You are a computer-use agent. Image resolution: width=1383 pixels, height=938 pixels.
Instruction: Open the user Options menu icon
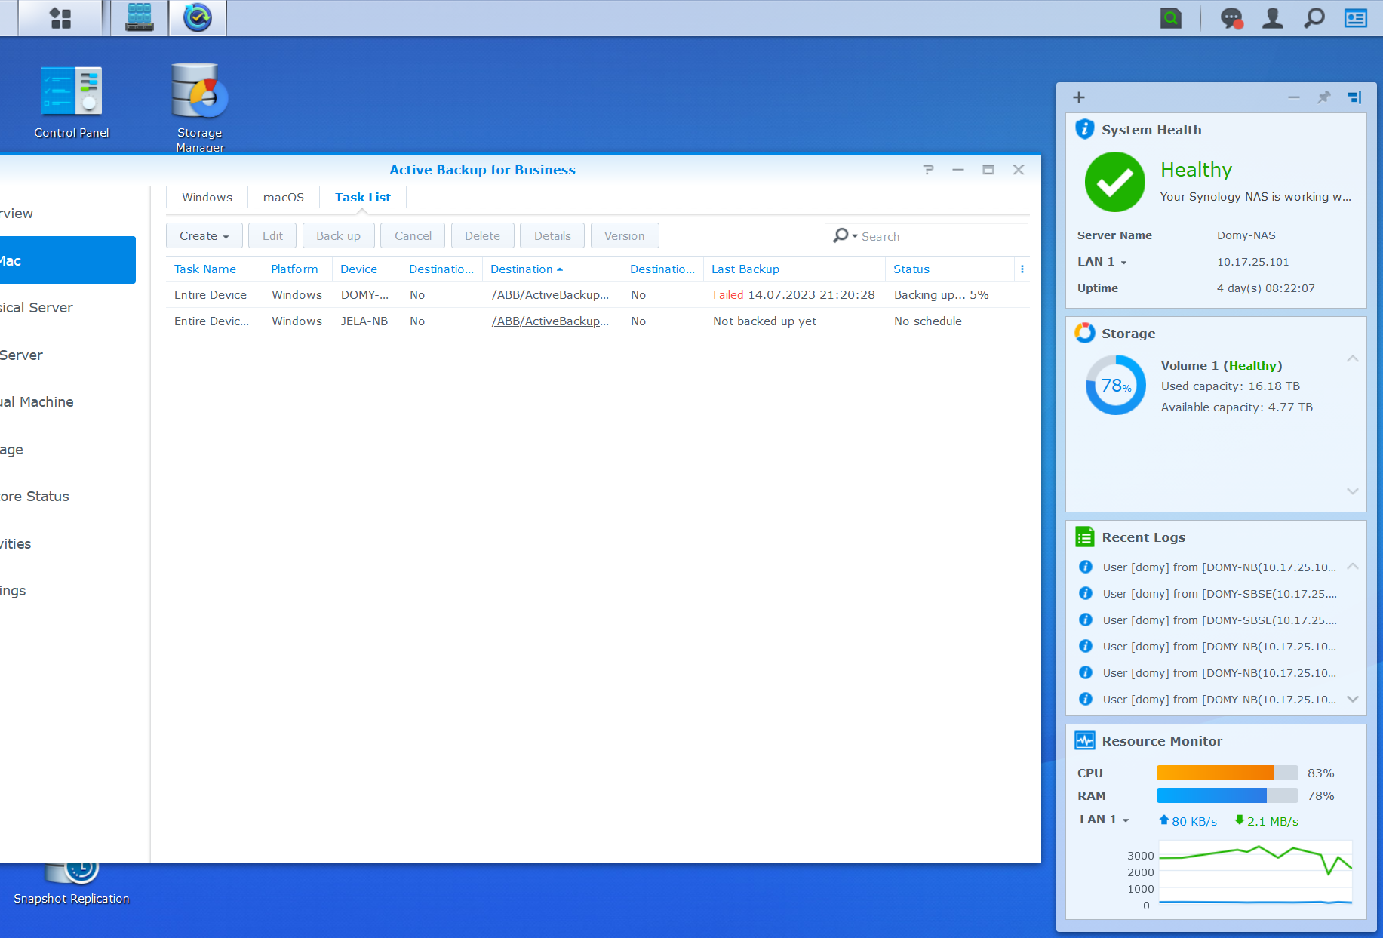point(1273,18)
